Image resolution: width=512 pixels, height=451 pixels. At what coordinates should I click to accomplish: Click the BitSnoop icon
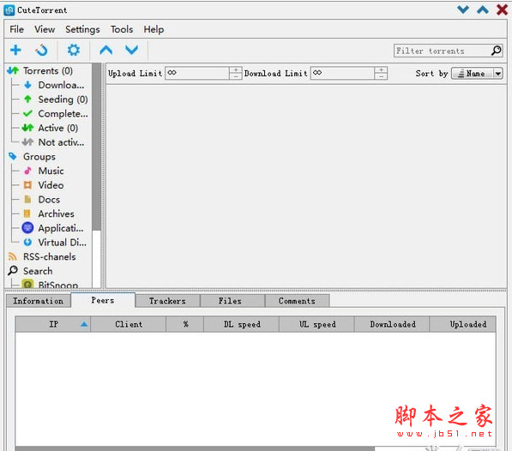pos(27,284)
